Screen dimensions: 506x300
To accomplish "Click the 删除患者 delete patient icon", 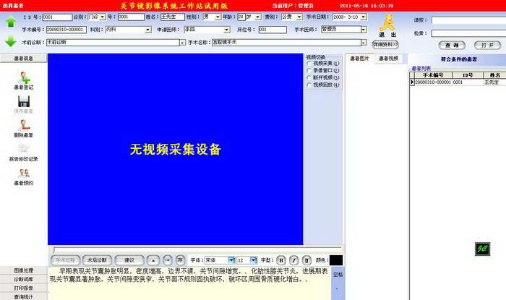I will point(24,125).
